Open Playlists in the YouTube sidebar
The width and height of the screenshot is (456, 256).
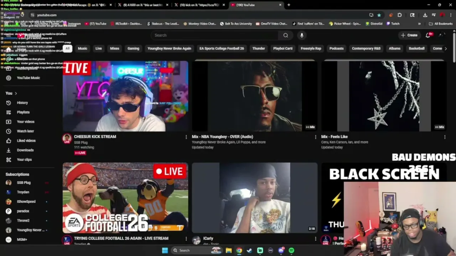point(23,112)
